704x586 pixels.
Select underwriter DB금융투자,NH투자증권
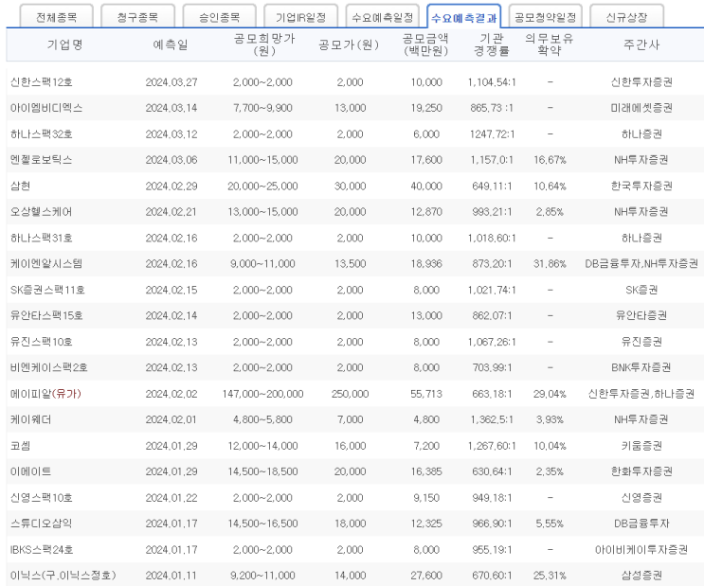click(x=641, y=263)
